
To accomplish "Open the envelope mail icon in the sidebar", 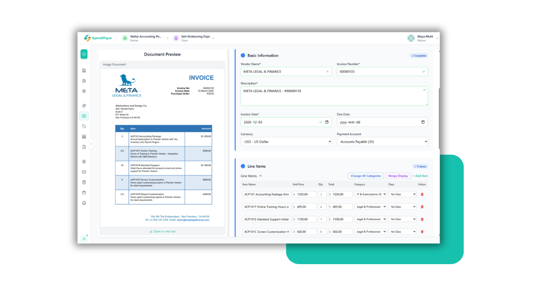I will 84,172.
